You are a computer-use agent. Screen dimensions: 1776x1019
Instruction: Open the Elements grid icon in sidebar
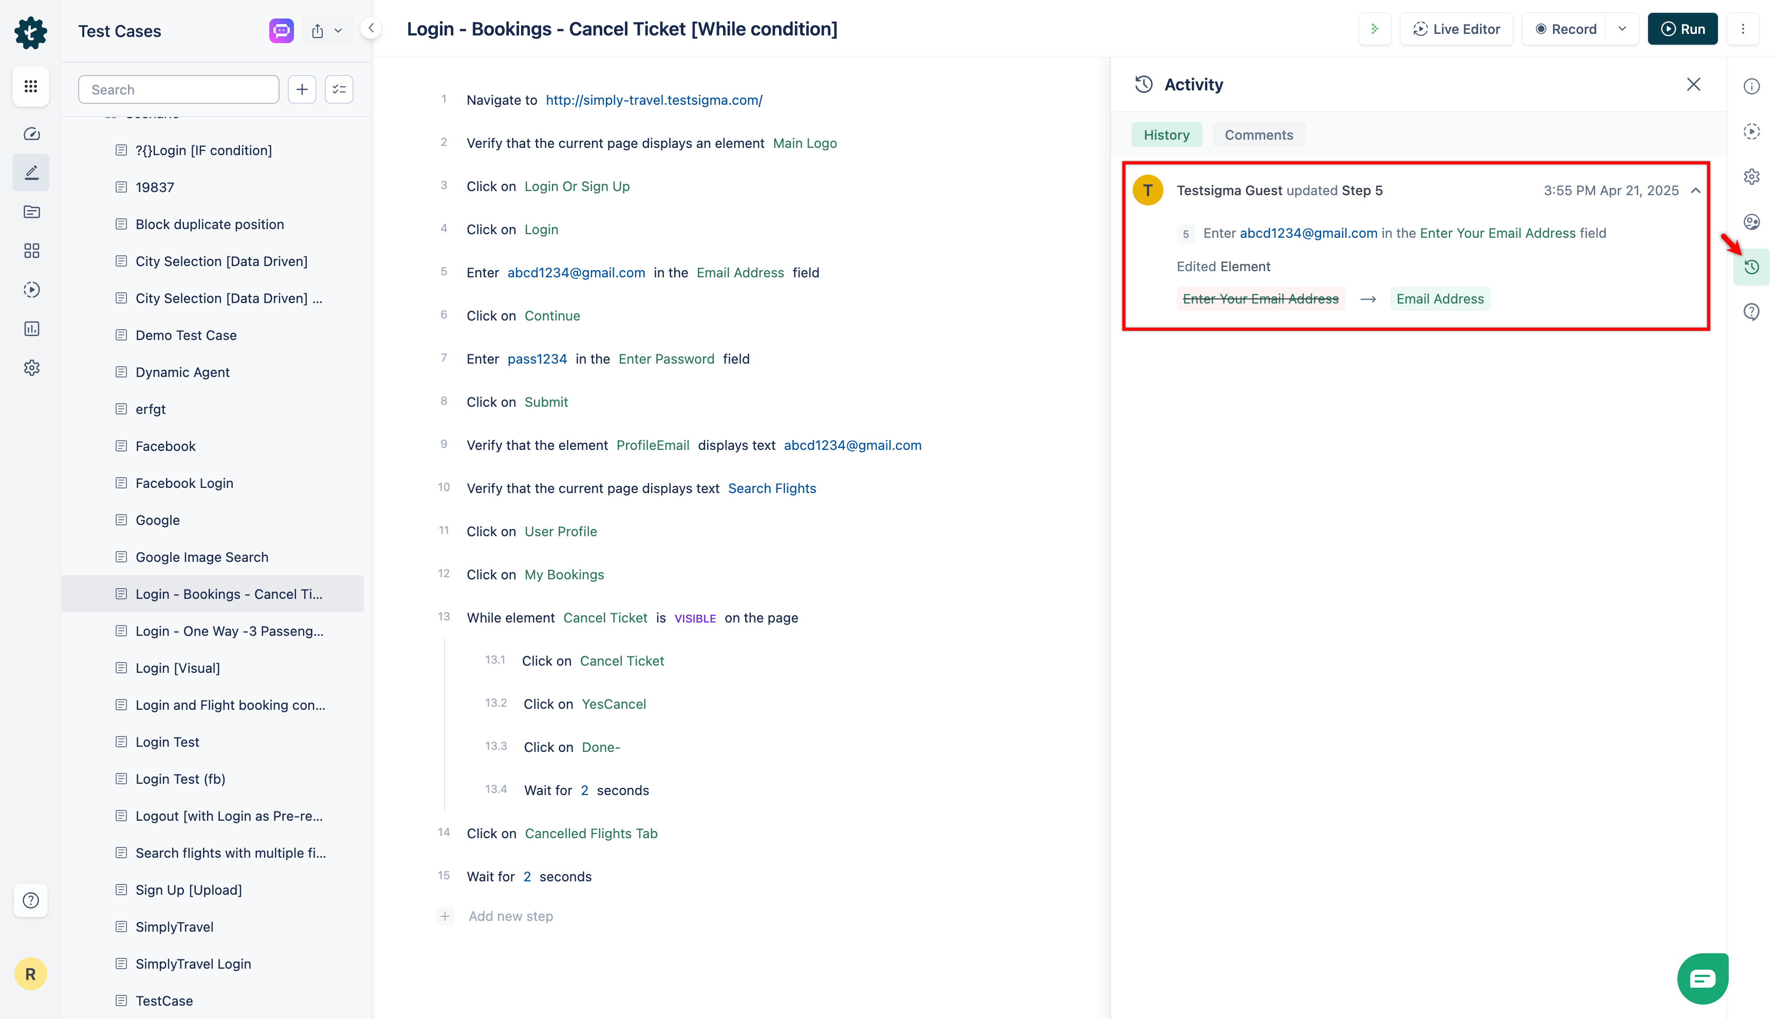tap(31, 251)
